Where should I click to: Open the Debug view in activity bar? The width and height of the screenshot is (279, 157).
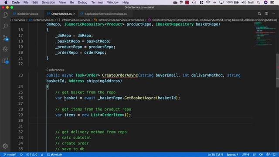pos(5,49)
